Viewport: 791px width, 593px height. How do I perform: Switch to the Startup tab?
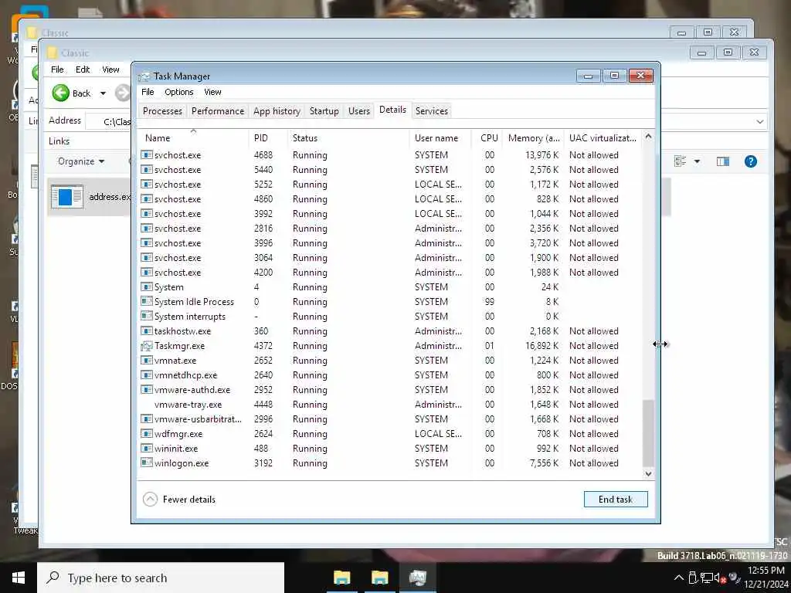[x=324, y=111]
